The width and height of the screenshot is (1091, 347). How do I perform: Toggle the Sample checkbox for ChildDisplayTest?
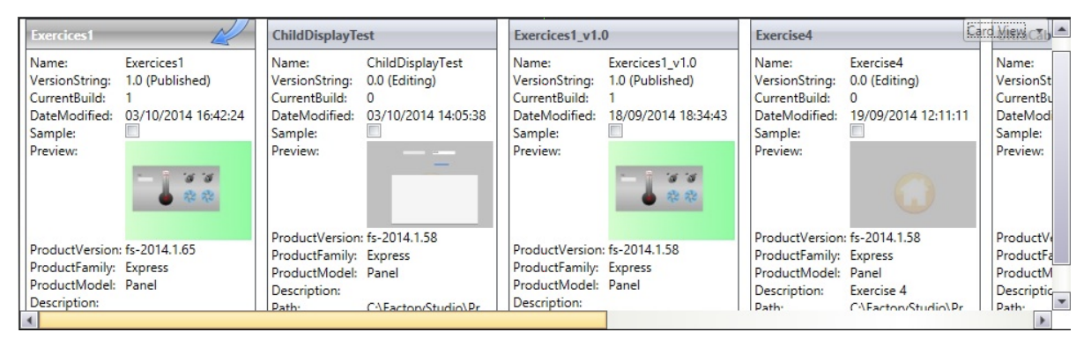(x=375, y=131)
